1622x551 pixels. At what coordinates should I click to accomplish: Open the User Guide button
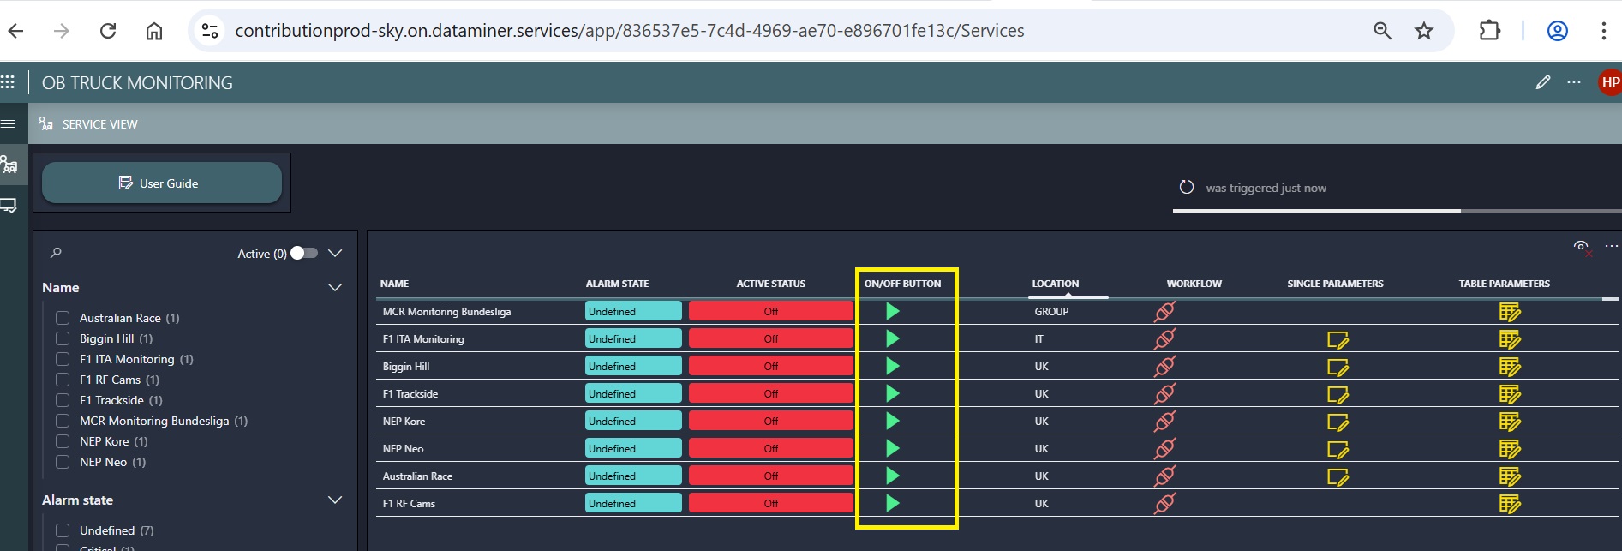[161, 183]
